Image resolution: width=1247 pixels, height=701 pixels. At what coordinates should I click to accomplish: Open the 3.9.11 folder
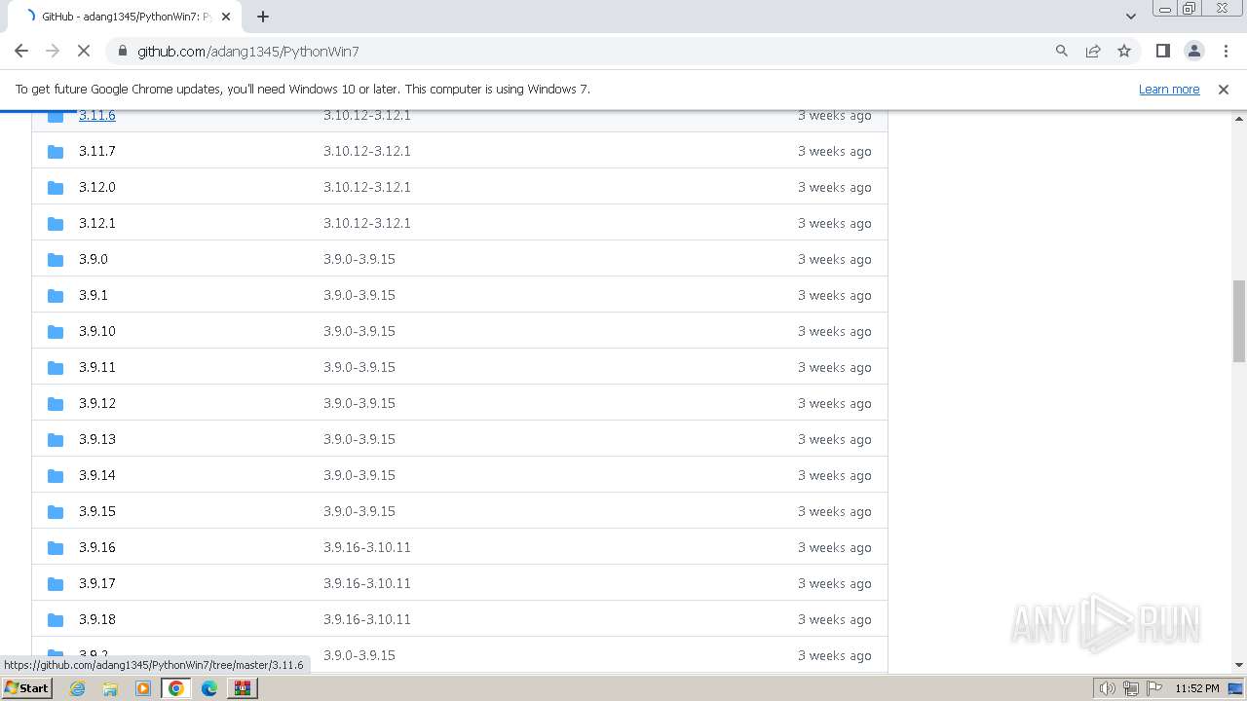pos(97,367)
